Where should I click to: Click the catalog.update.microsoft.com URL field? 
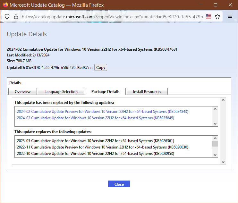(113, 17)
